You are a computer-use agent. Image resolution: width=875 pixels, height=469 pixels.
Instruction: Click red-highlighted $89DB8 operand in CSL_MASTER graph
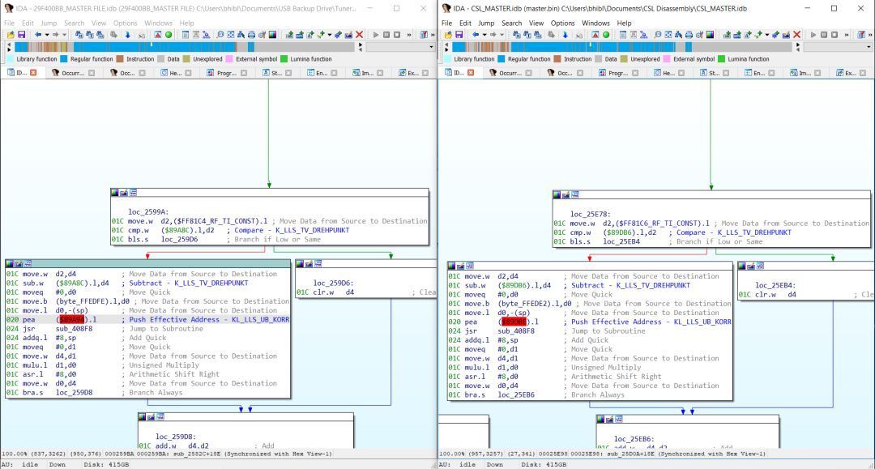514,322
